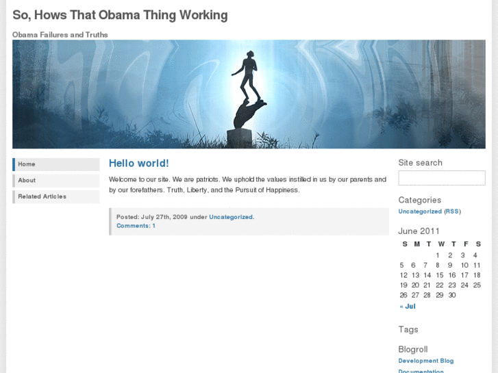The image size is (498, 373).
Task: Click the 'Welcome to our site' post paragraph
Action: [248, 185]
